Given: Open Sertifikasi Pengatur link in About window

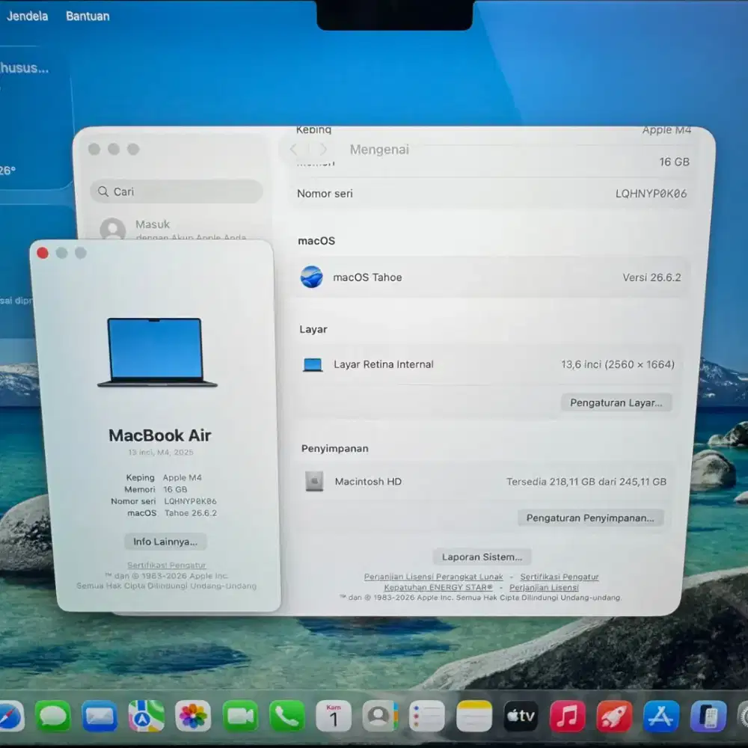Looking at the screenshot, I should pos(167,565).
